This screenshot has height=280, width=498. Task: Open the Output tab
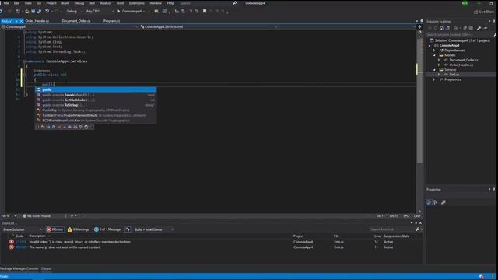tap(47, 268)
